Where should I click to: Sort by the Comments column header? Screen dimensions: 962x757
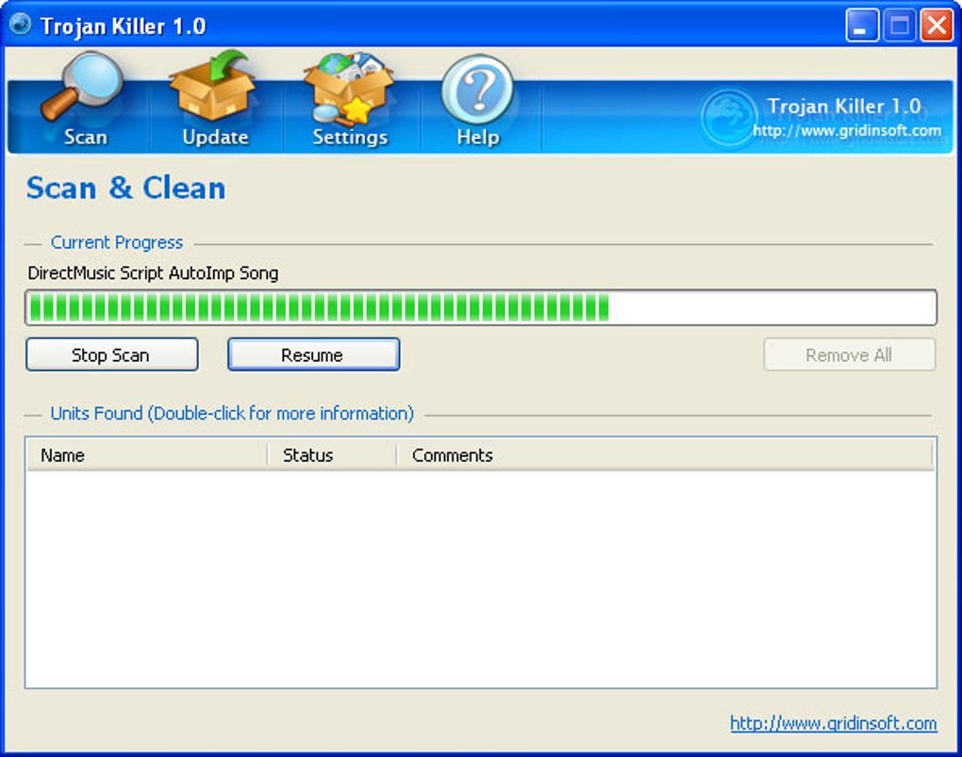click(x=665, y=455)
